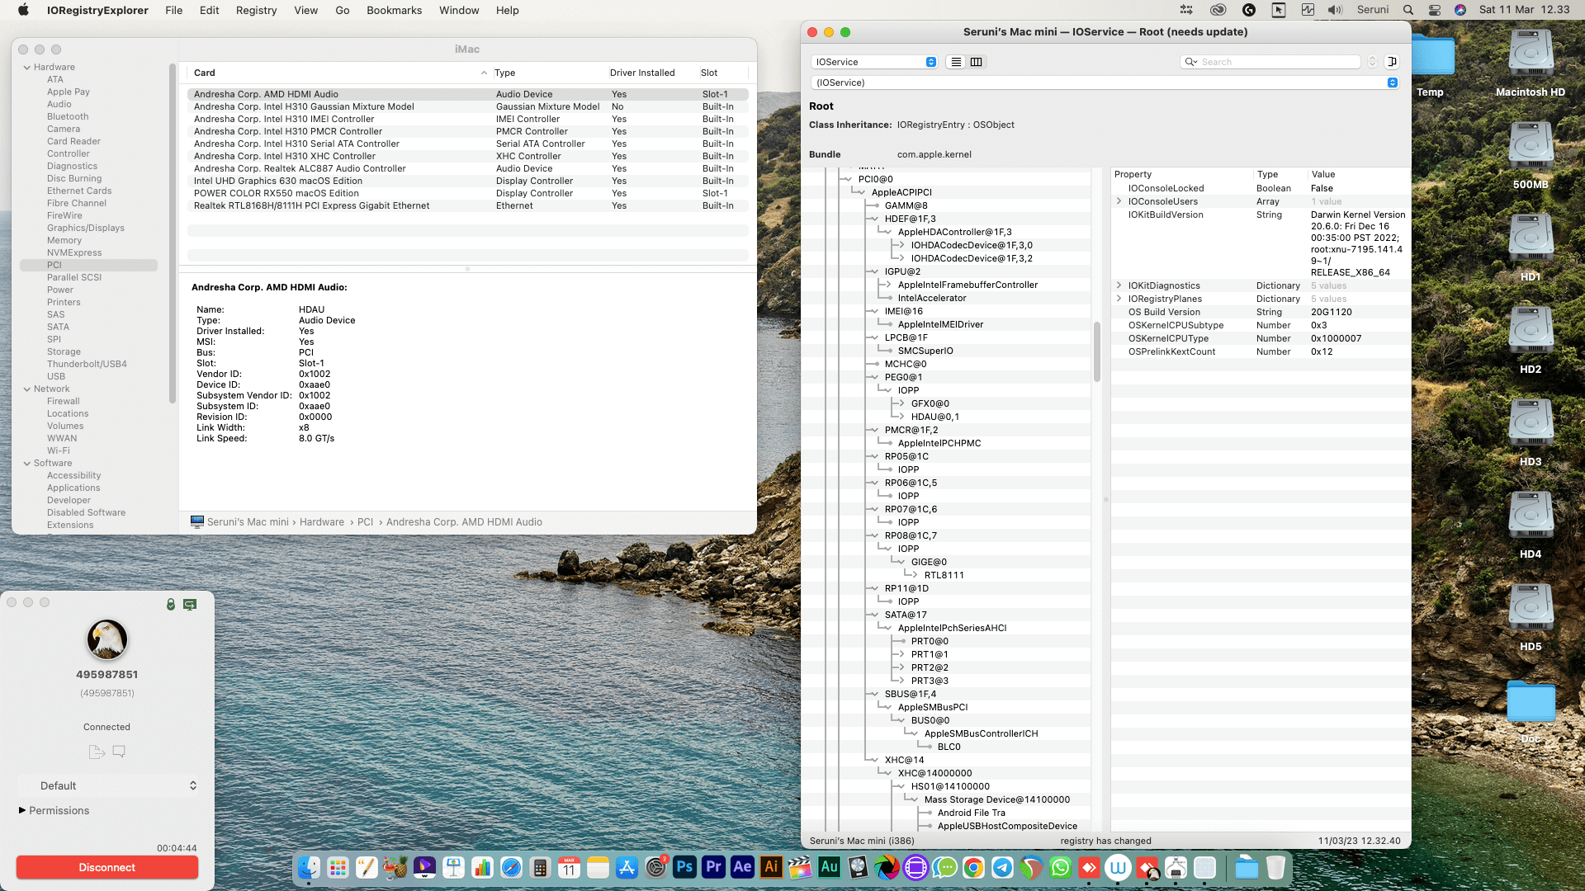Open Premiere Pro from the Dock

pos(713,867)
